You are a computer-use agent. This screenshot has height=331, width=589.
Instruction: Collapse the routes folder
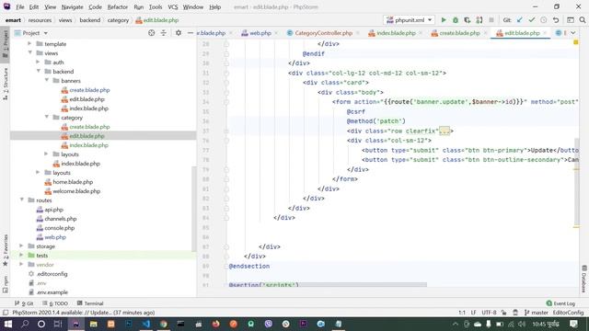click(21, 200)
